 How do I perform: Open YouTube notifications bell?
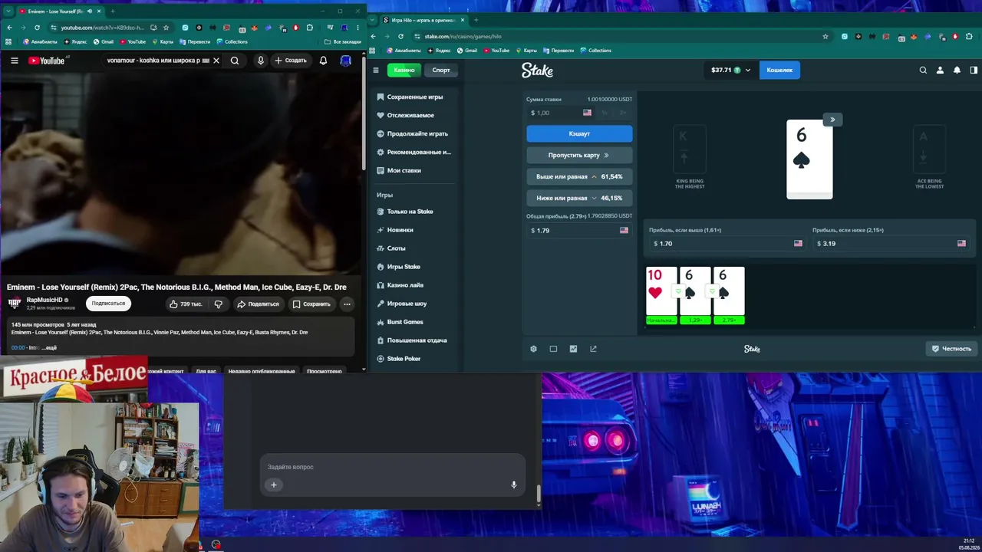323,61
